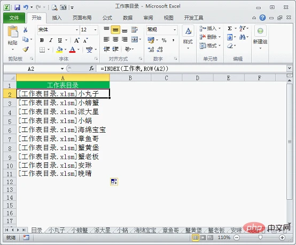Open the number format dropdown 常规
This screenshot has height=245, width=296.
tap(175, 30)
